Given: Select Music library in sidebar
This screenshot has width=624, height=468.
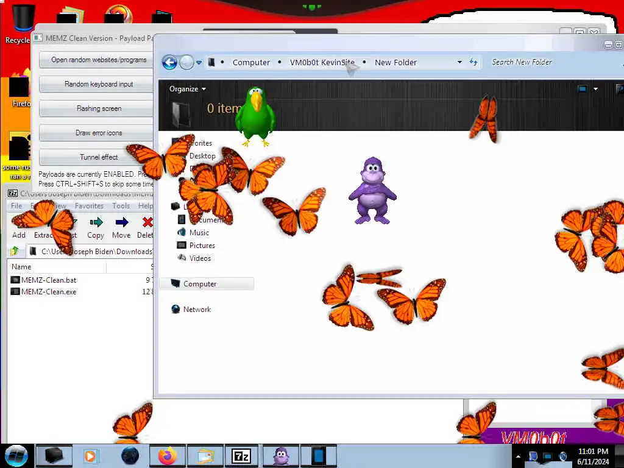Looking at the screenshot, I should [199, 232].
